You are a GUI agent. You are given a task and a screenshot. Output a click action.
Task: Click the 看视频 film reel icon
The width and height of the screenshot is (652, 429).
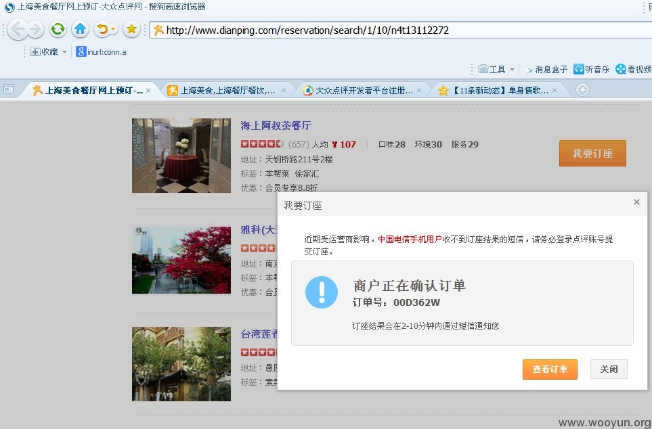621,69
